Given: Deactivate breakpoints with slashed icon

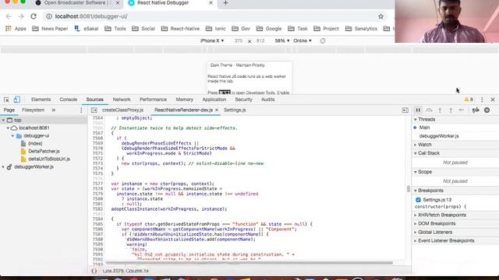Looking at the screenshot, I should (x=476, y=110).
